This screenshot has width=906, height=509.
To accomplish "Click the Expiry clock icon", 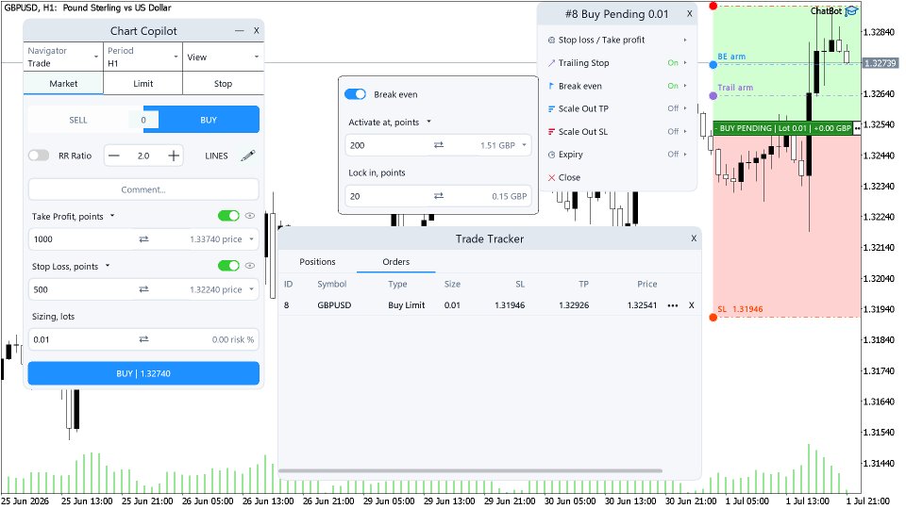I will (x=551, y=155).
